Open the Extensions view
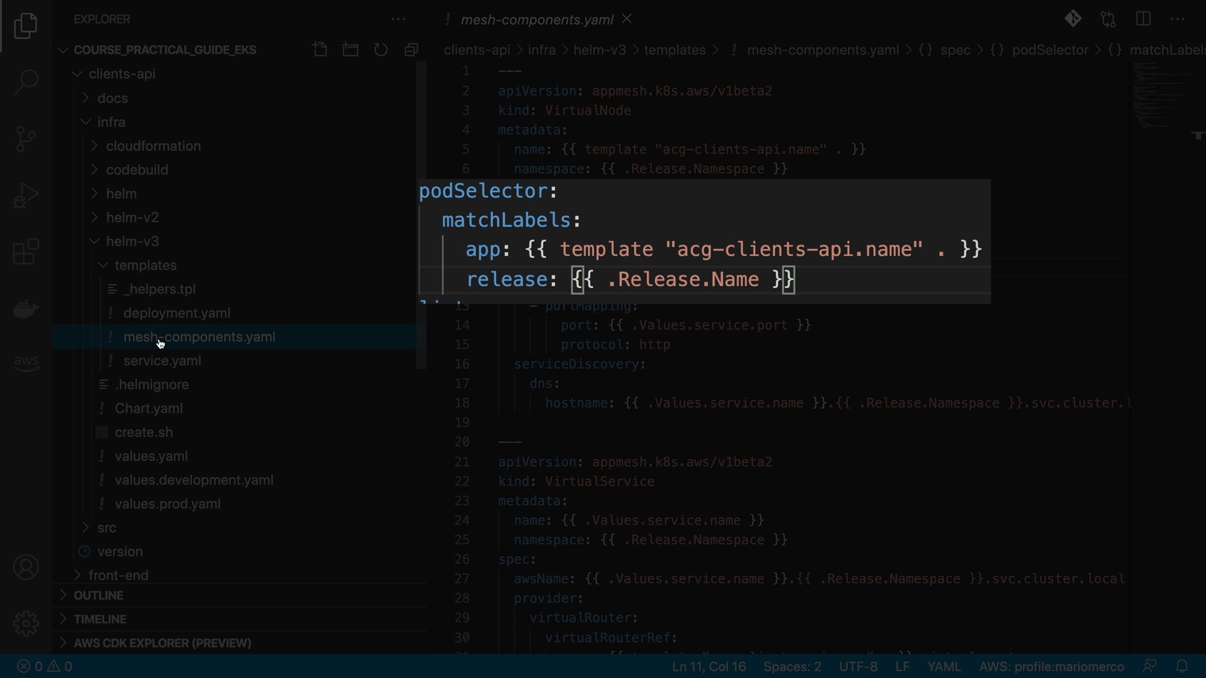1206x678 pixels. point(26,252)
